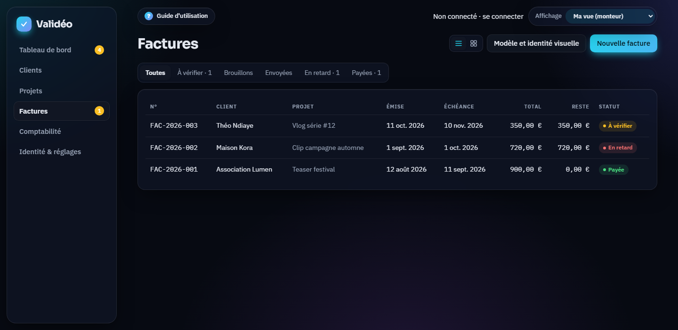Open Identité & réglages

[62, 152]
